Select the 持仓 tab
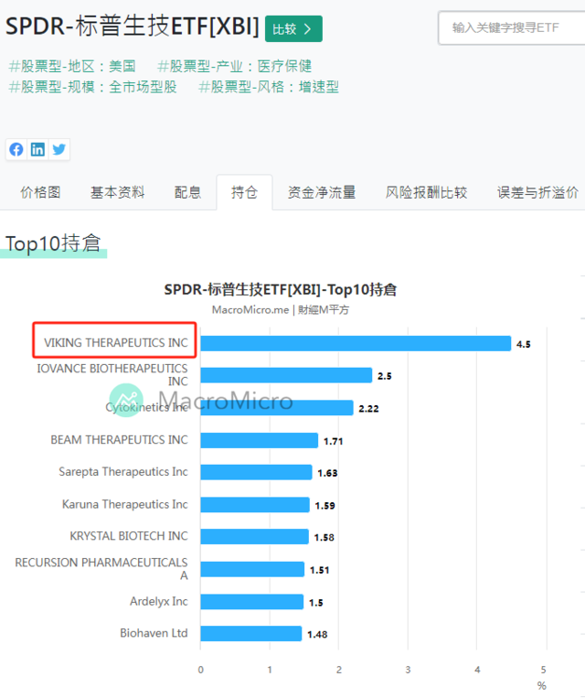The image size is (585, 698). (244, 192)
